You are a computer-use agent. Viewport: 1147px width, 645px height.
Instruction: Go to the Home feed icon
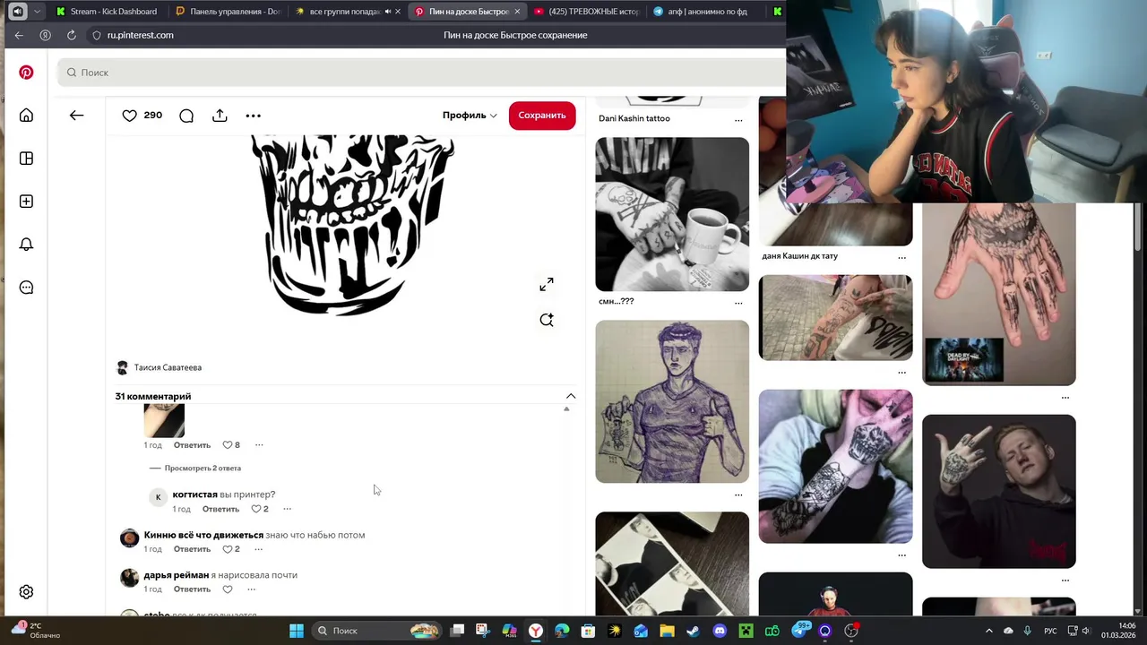point(26,116)
